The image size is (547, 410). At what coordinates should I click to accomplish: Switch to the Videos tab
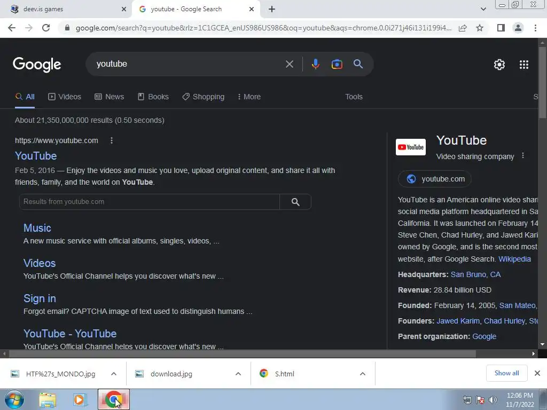[65, 97]
